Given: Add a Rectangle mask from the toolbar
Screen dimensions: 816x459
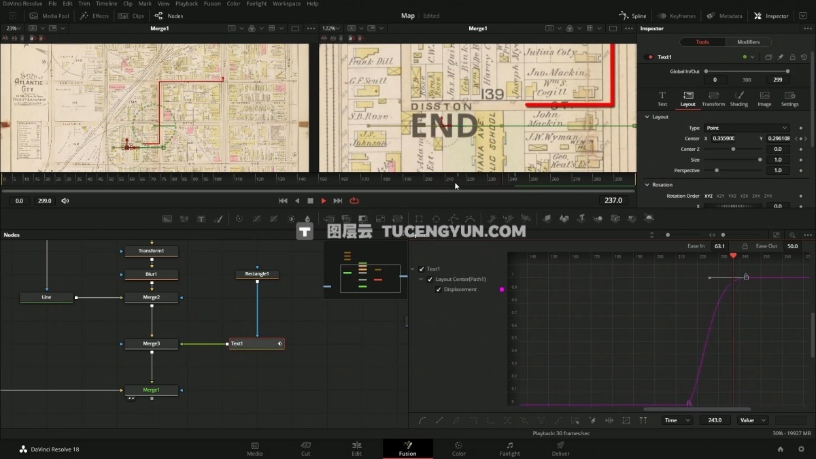Looking at the screenshot, I should [419, 219].
